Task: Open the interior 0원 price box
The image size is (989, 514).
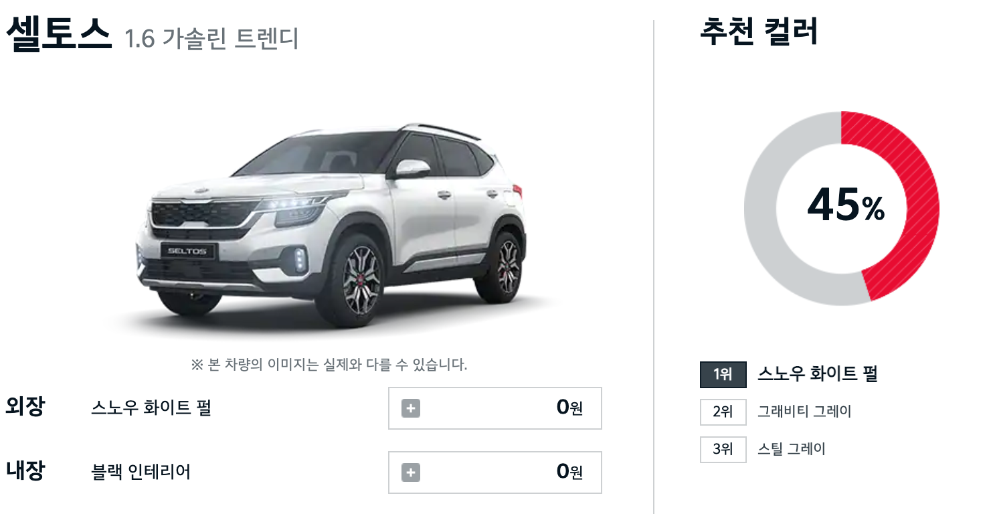Action: (x=495, y=473)
